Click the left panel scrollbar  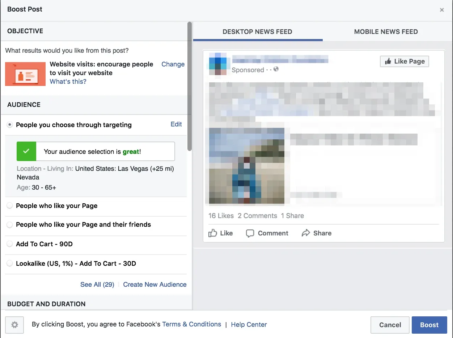point(190,87)
